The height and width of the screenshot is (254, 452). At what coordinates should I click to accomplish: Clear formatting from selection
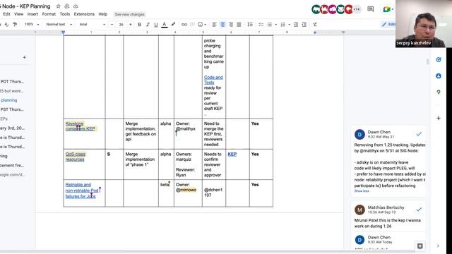tap(315, 25)
